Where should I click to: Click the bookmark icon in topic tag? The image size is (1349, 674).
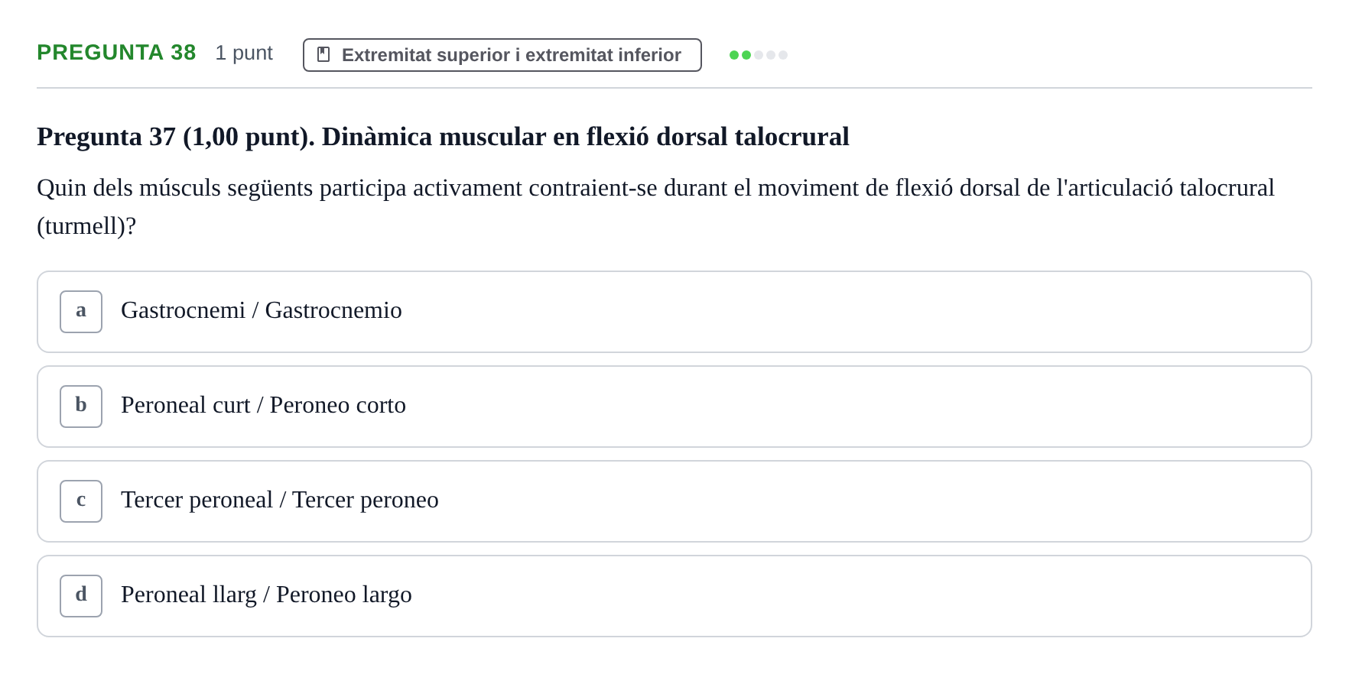pos(323,55)
